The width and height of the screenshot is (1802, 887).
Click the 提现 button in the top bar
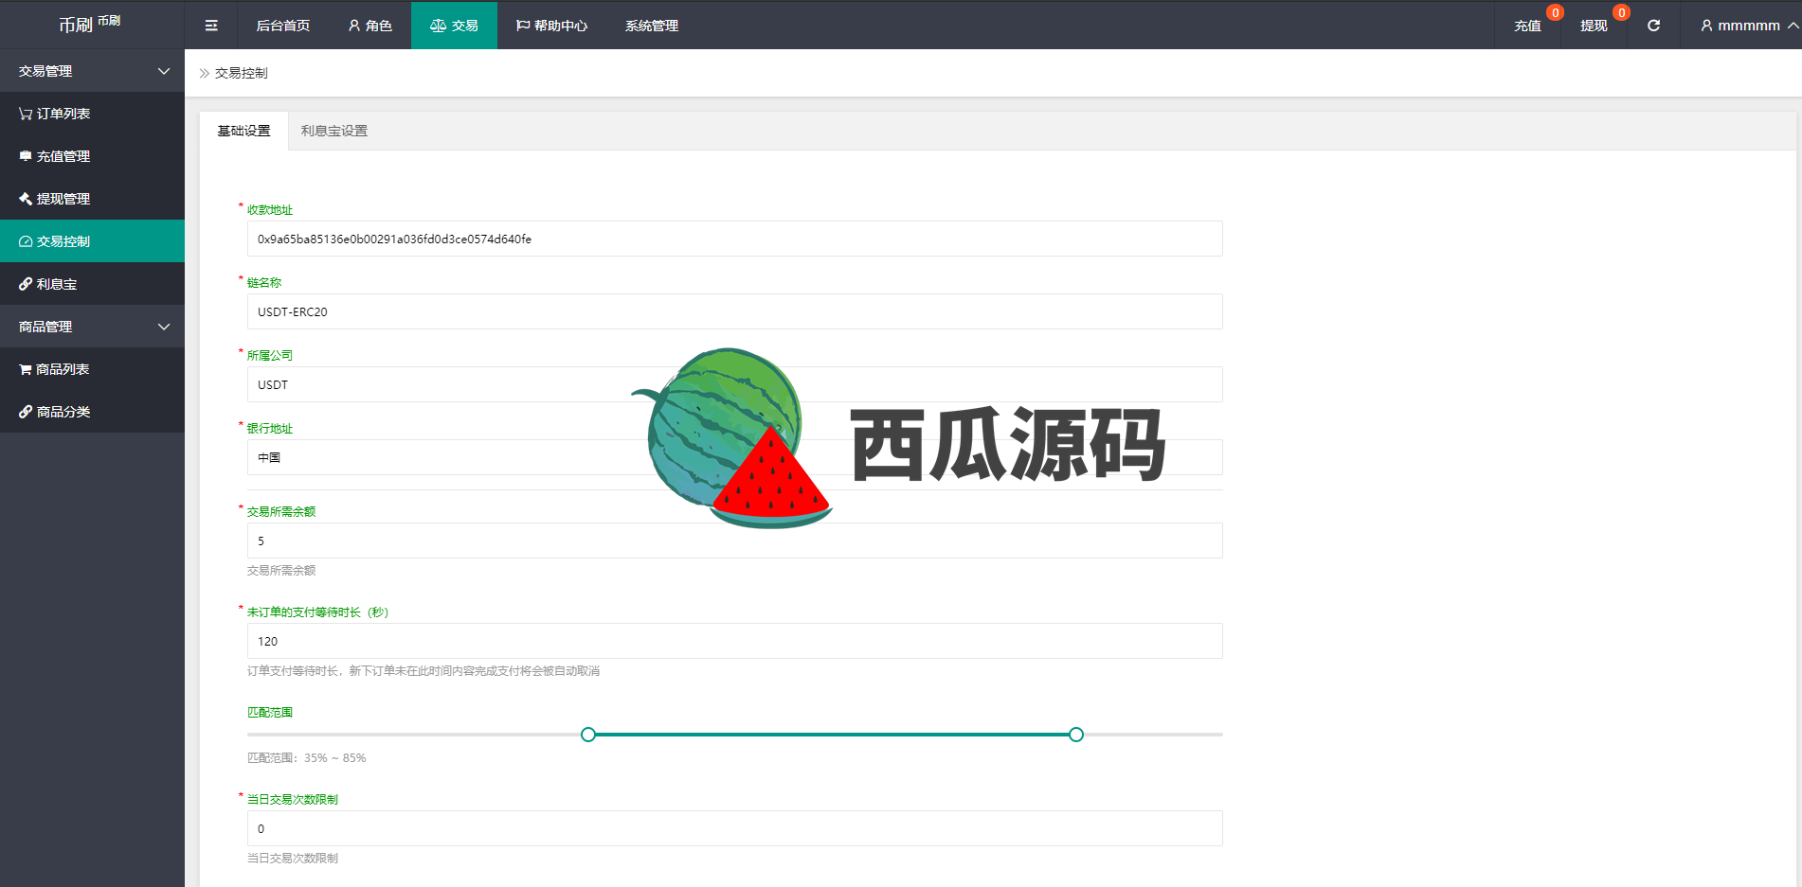tap(1594, 26)
